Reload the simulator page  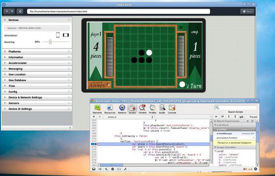[x=20, y=11]
